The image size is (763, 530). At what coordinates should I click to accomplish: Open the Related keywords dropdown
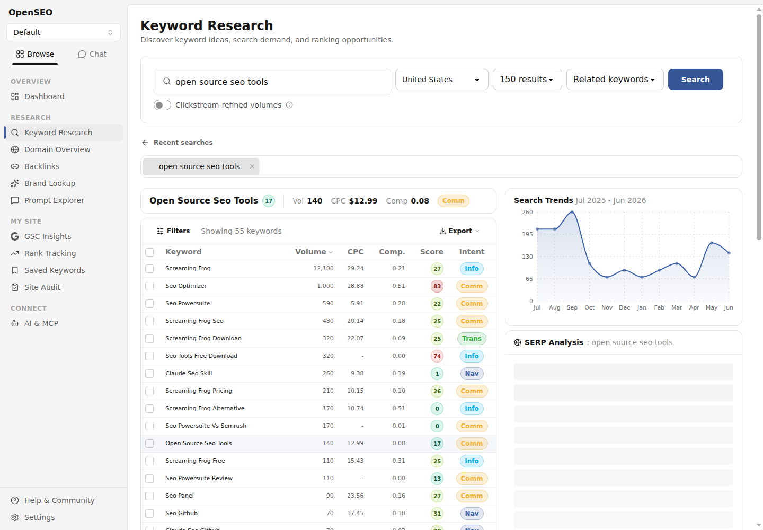click(615, 79)
